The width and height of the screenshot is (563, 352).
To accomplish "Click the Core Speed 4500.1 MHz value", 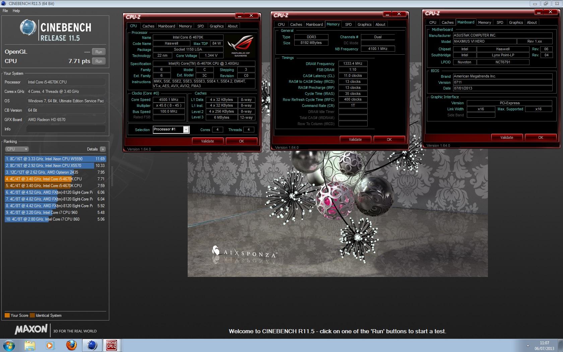I will tap(169, 100).
